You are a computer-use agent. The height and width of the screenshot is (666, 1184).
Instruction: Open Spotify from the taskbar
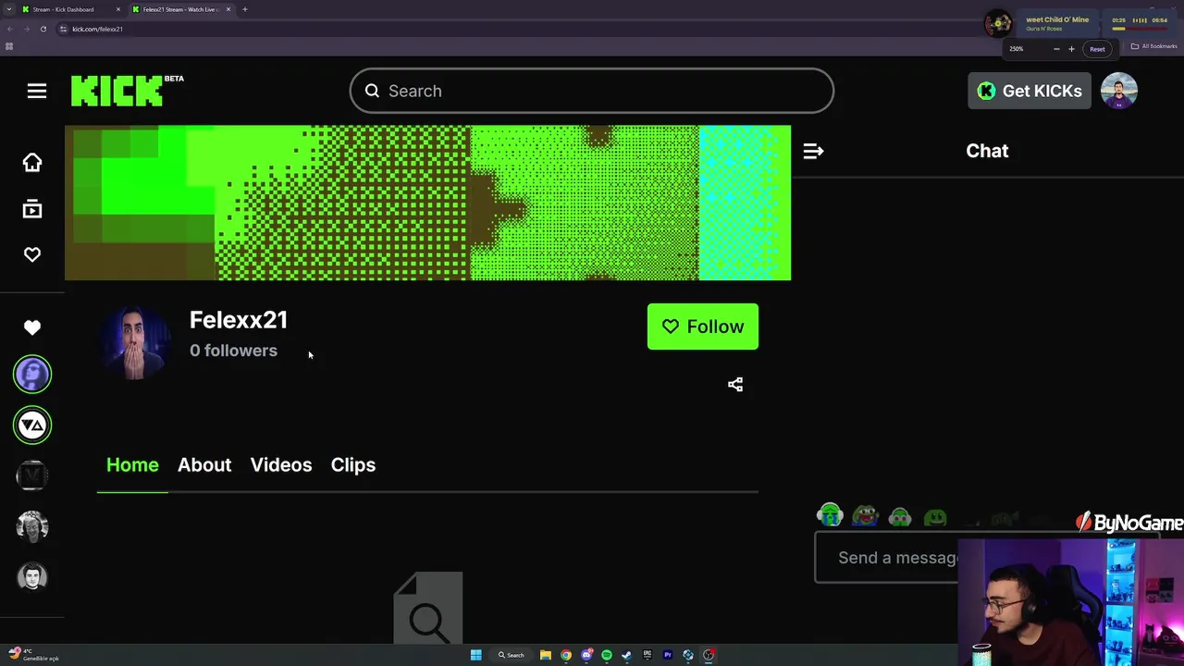pyautogui.click(x=607, y=655)
